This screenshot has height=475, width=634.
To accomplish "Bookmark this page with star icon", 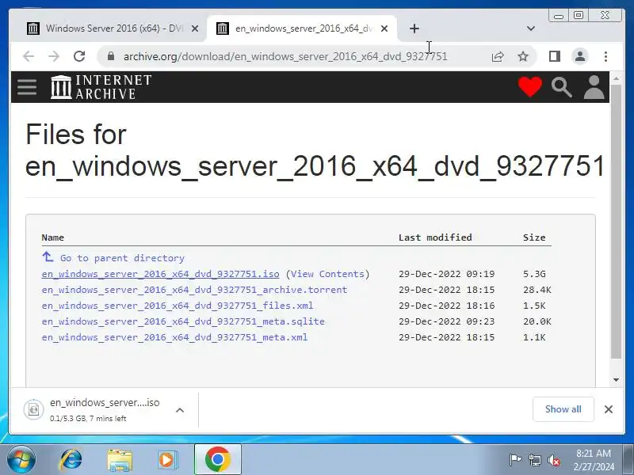I will tap(523, 56).
